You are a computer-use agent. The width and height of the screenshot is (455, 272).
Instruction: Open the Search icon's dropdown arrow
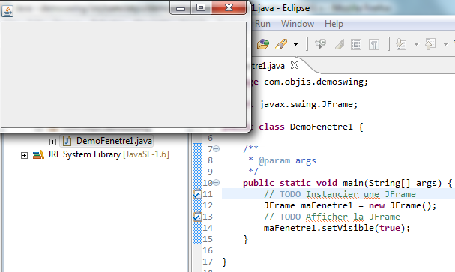click(x=295, y=44)
